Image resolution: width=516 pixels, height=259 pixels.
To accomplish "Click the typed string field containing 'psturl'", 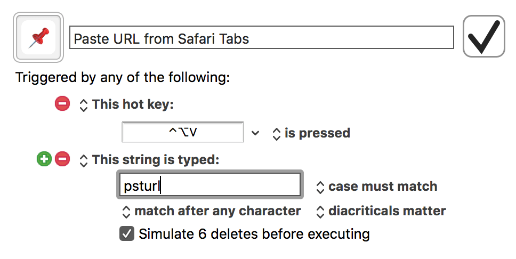I will coord(210,185).
